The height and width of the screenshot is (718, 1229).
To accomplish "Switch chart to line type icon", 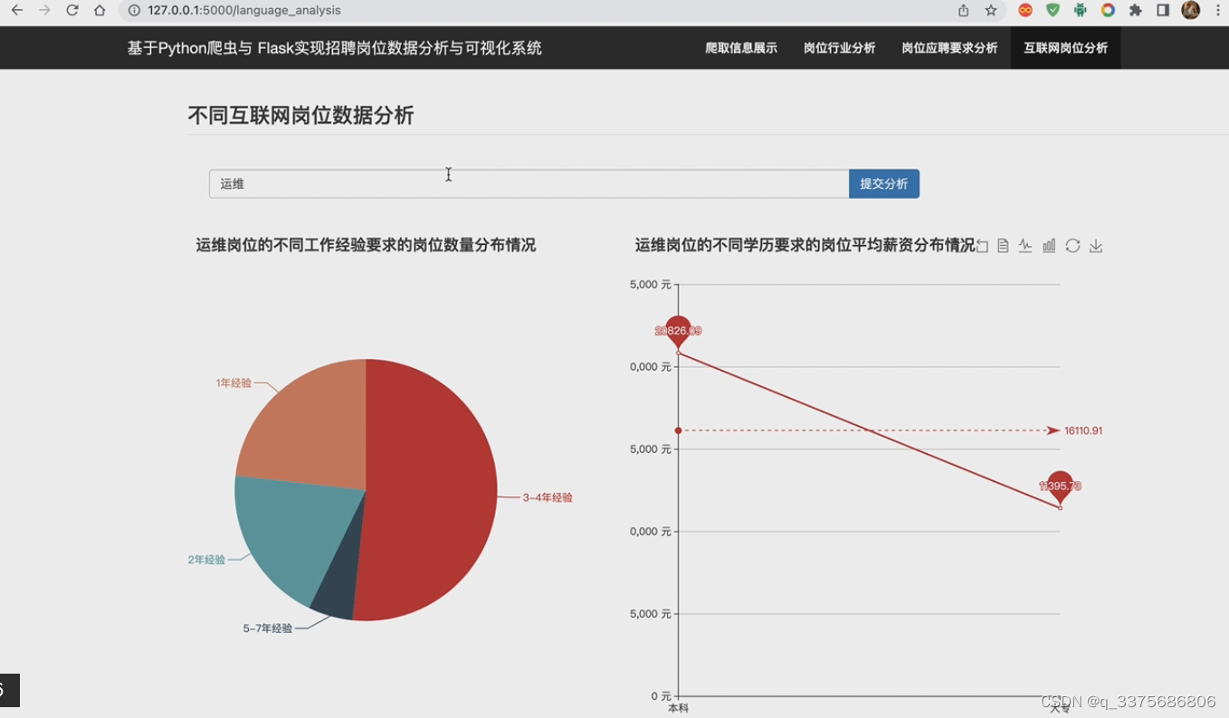I will pyautogui.click(x=1025, y=246).
